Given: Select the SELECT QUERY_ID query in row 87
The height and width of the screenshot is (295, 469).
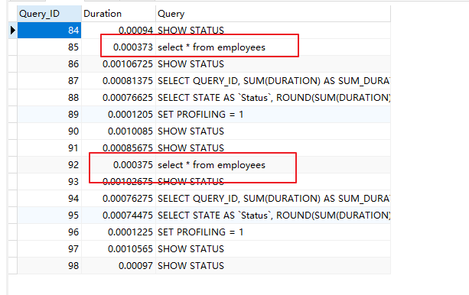Looking at the screenshot, I should tap(273, 81).
